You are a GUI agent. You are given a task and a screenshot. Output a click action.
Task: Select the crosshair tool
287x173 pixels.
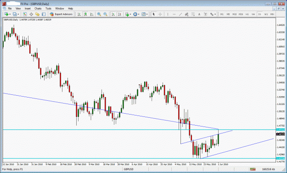click(160, 14)
